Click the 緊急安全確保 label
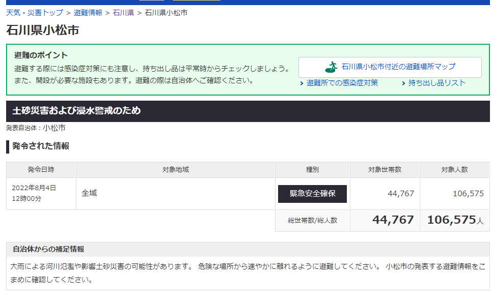The width and height of the screenshot is (492, 304). (313, 194)
